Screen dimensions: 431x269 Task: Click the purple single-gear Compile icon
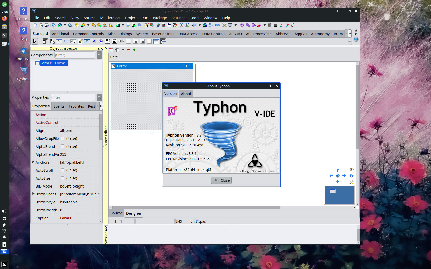(x=242, y=25)
